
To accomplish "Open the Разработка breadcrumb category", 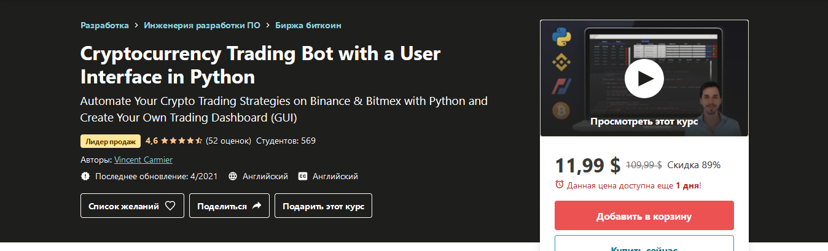I will [104, 25].
